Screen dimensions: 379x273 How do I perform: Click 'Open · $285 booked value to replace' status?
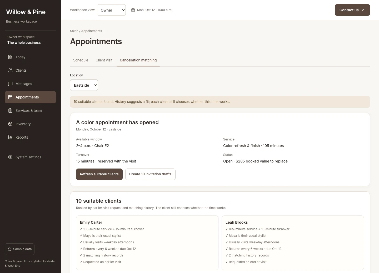pyautogui.click(x=255, y=161)
